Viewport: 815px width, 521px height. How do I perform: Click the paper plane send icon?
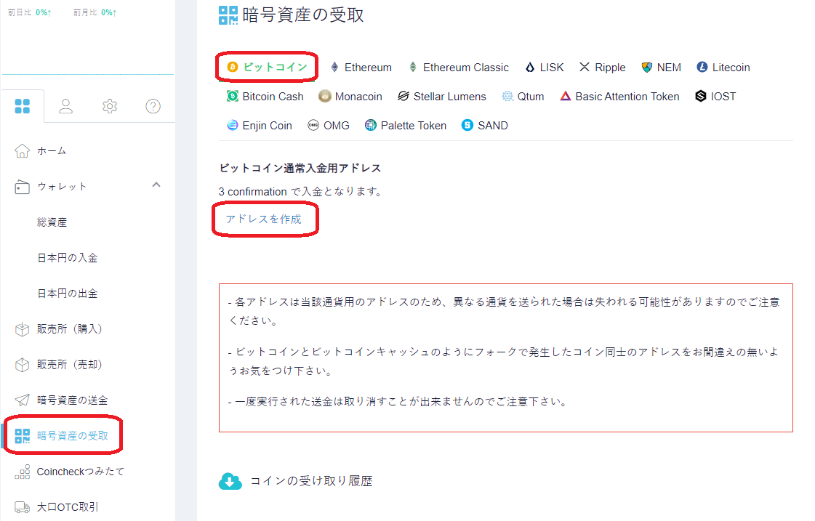tap(22, 400)
